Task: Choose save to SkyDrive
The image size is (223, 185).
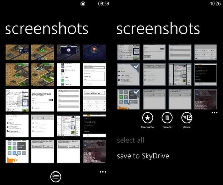Action: click(x=143, y=156)
